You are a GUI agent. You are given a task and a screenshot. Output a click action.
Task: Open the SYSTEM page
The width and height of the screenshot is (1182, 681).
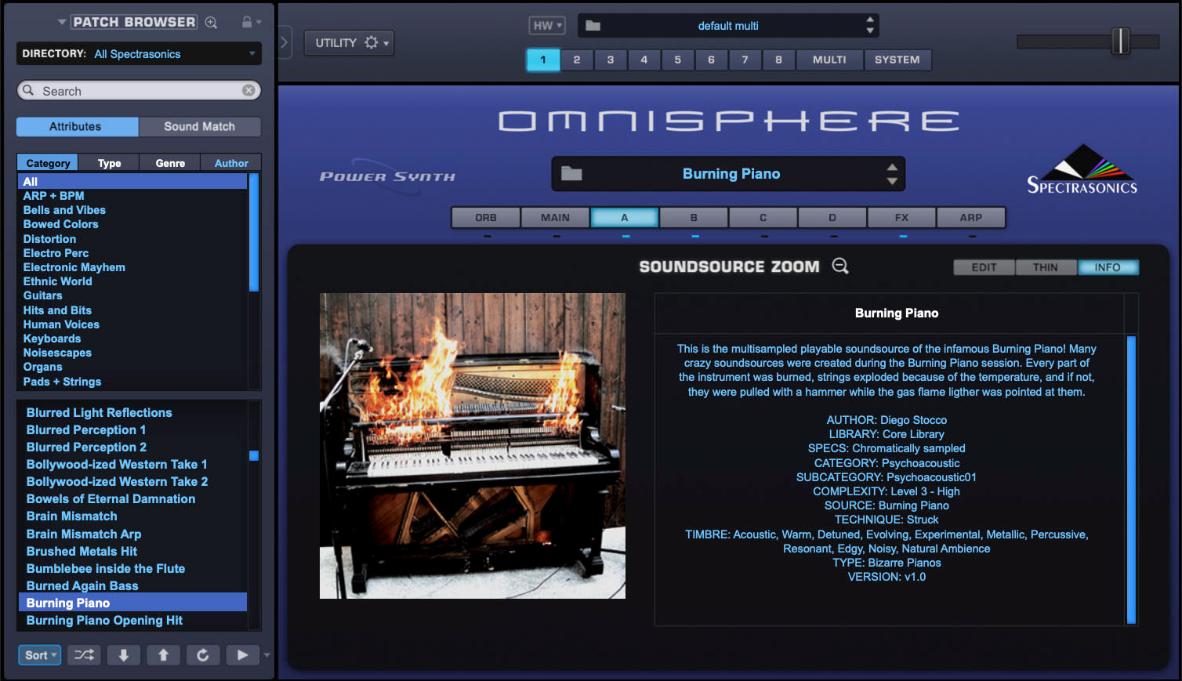pos(897,60)
